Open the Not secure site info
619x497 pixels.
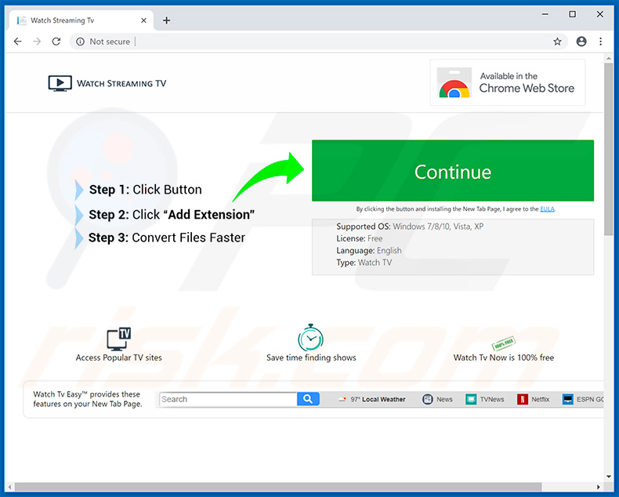click(x=103, y=42)
